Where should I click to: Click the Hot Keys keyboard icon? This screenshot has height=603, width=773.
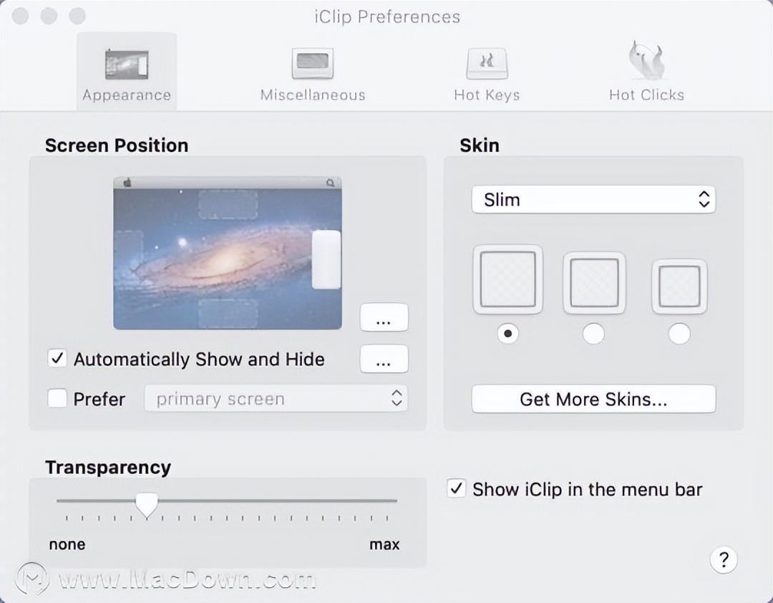487,62
